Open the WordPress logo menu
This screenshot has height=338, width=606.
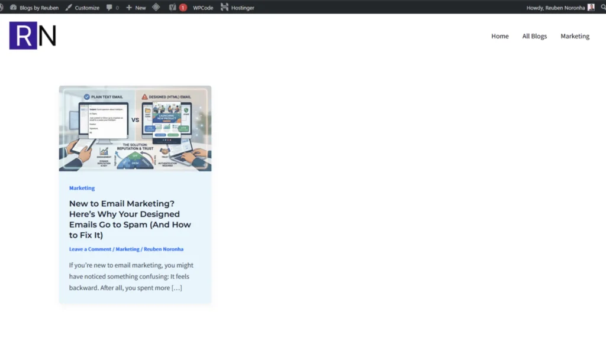click(1, 7)
